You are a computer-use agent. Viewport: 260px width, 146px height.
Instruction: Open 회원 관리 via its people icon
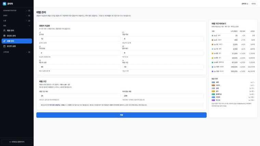[x=4, y=31]
